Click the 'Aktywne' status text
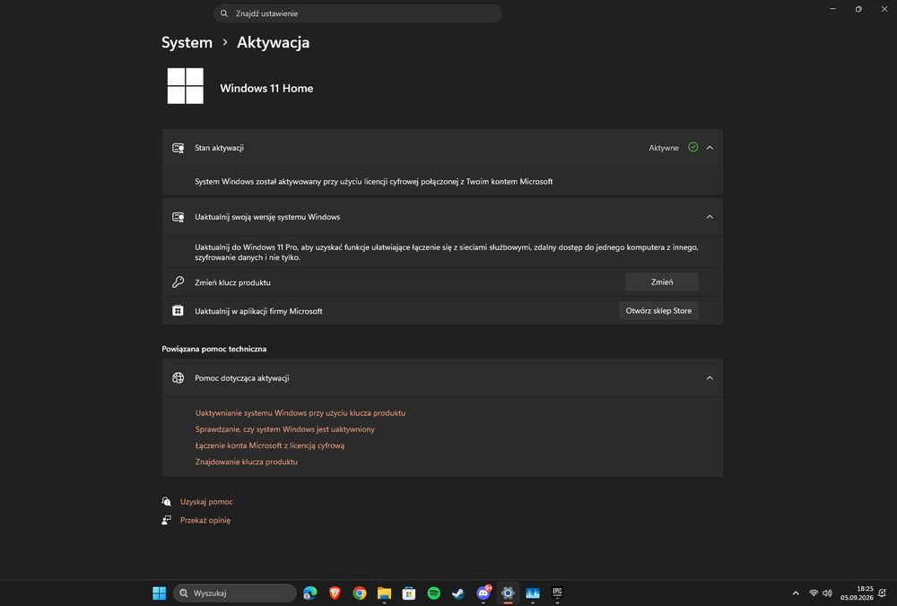The height and width of the screenshot is (606, 897). coord(664,148)
